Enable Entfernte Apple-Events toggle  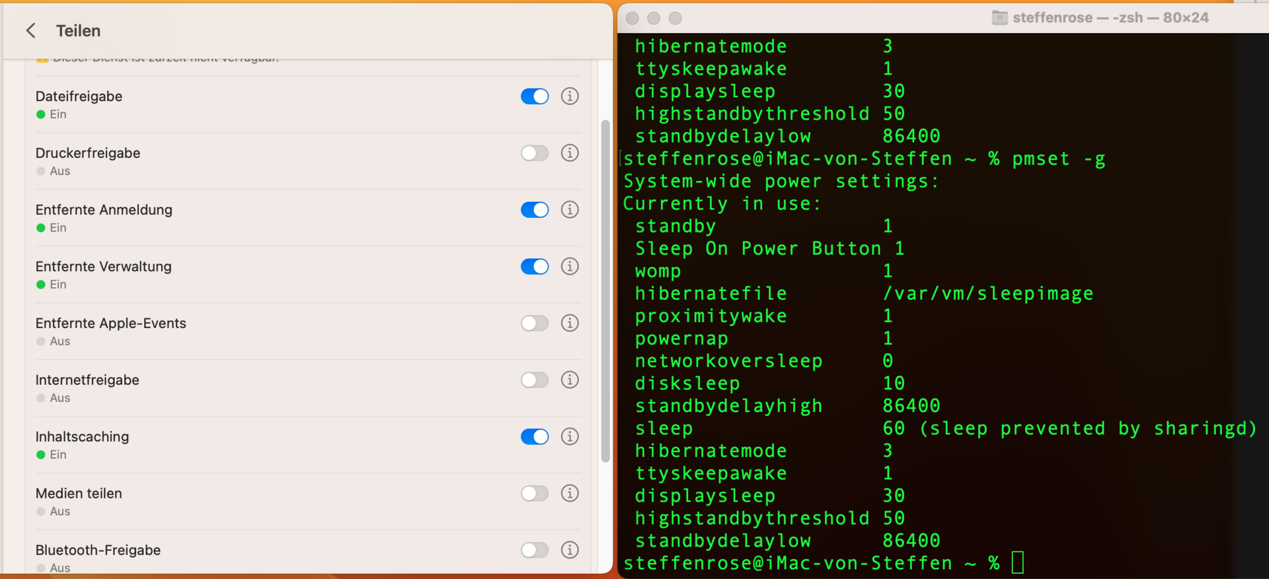[x=535, y=324]
